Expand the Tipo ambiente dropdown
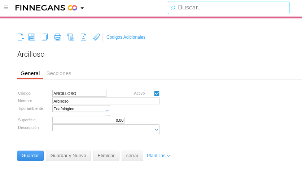Image resolution: width=302 pixels, height=173 pixels. (107, 110)
